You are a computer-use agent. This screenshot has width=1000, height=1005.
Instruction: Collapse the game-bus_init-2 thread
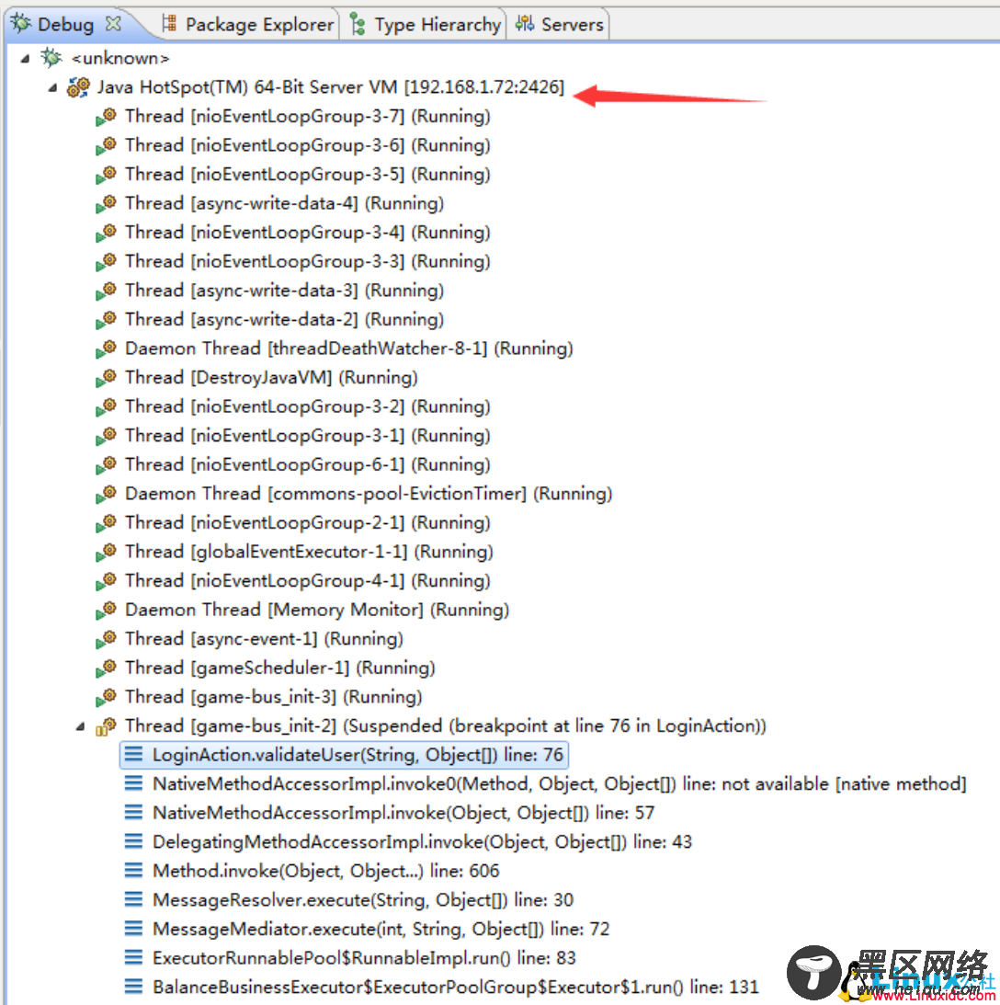click(x=80, y=726)
